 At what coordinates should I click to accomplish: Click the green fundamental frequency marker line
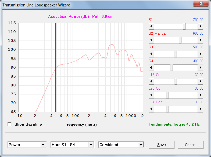(56, 67)
